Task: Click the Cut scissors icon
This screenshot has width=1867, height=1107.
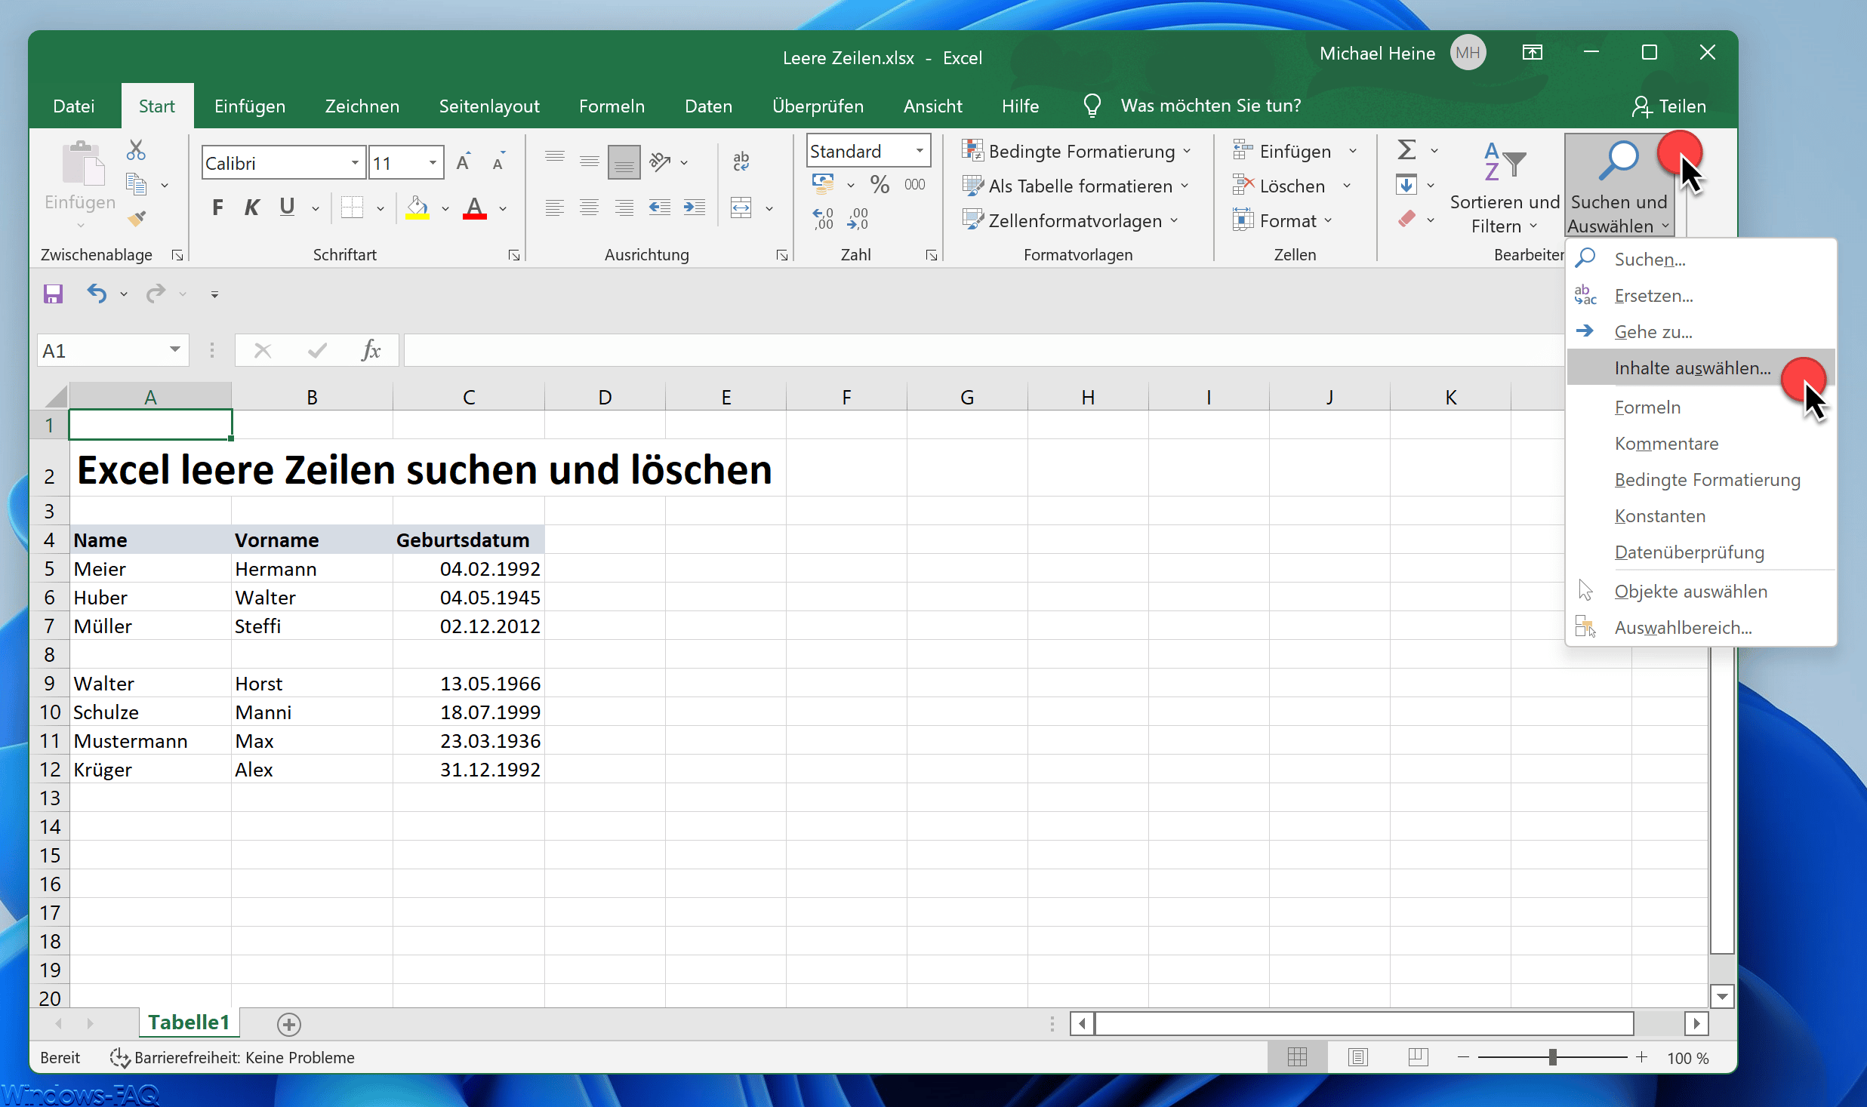Action: pyautogui.click(x=136, y=150)
